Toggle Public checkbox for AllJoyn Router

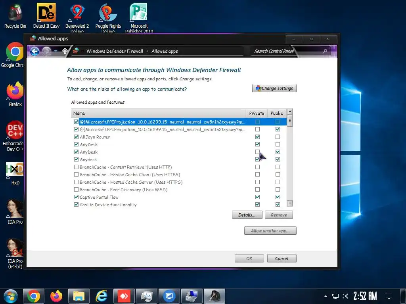point(278,137)
